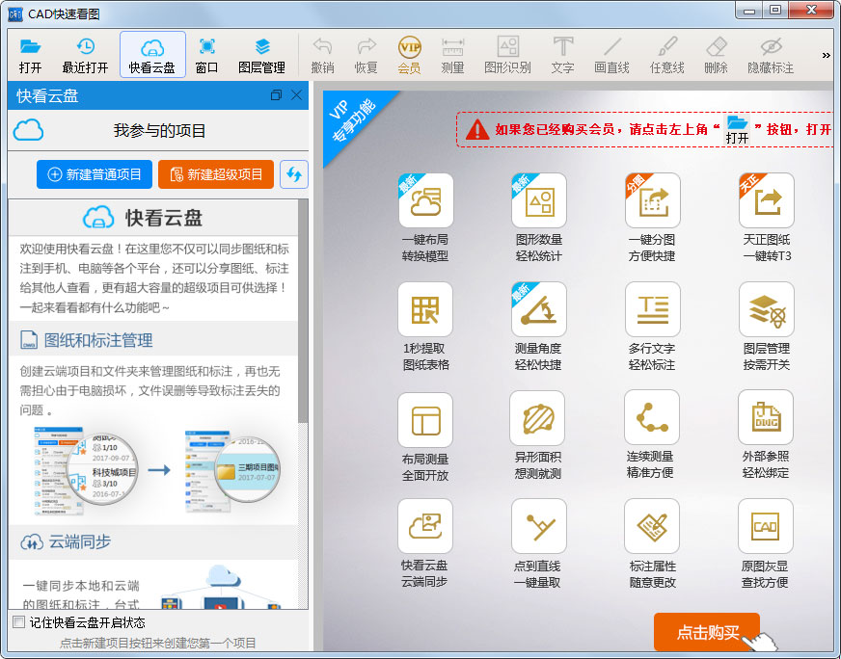
Task: Open 1秒提取图纸表格 feature icon
Action: click(x=425, y=309)
